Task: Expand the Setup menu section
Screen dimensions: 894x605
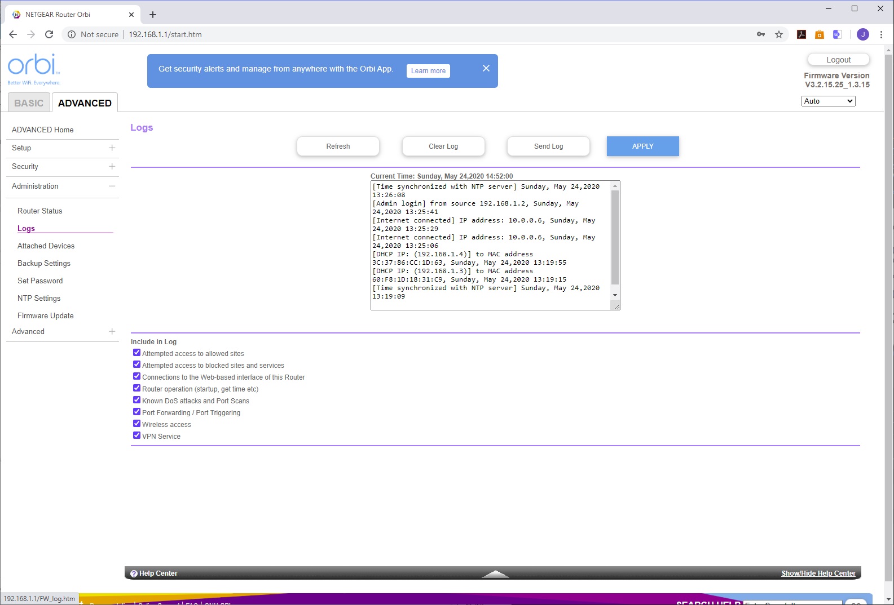Action: coord(112,148)
